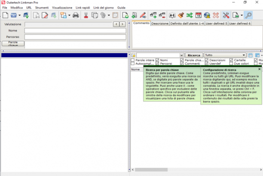The width and height of the screenshot is (263, 176).
Task: Click the magnifying glass search icon
Action: (x=248, y=15)
